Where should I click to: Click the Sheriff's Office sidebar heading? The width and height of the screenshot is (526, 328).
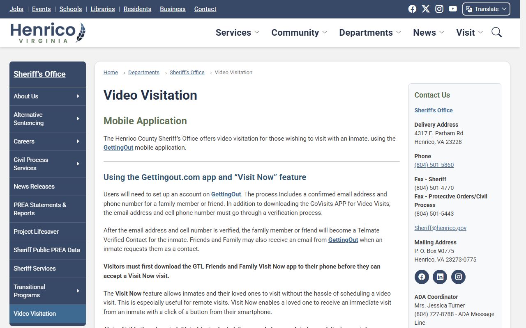(x=39, y=74)
